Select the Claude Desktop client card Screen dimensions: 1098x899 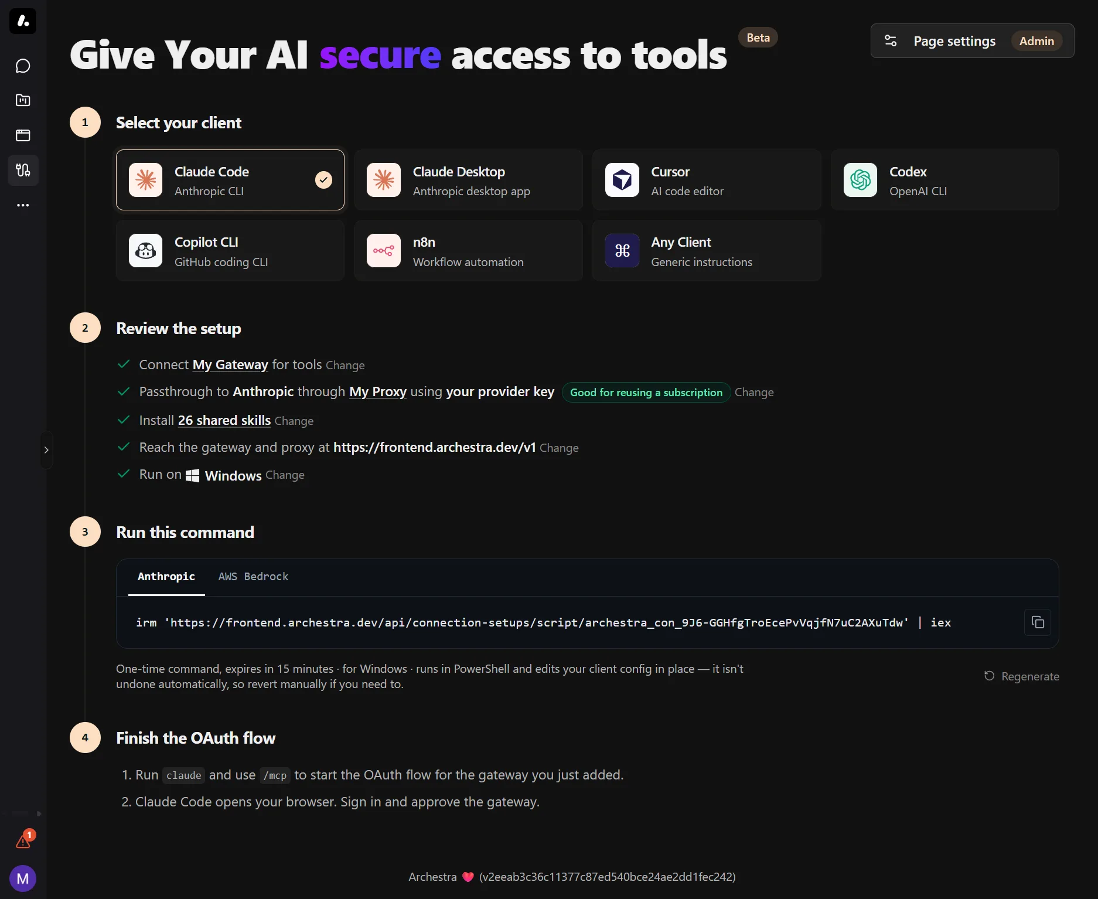469,180
